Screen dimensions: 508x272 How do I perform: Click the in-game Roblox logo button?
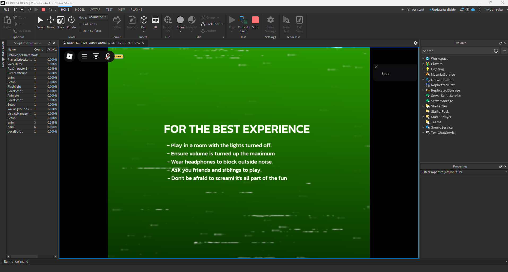point(70,56)
